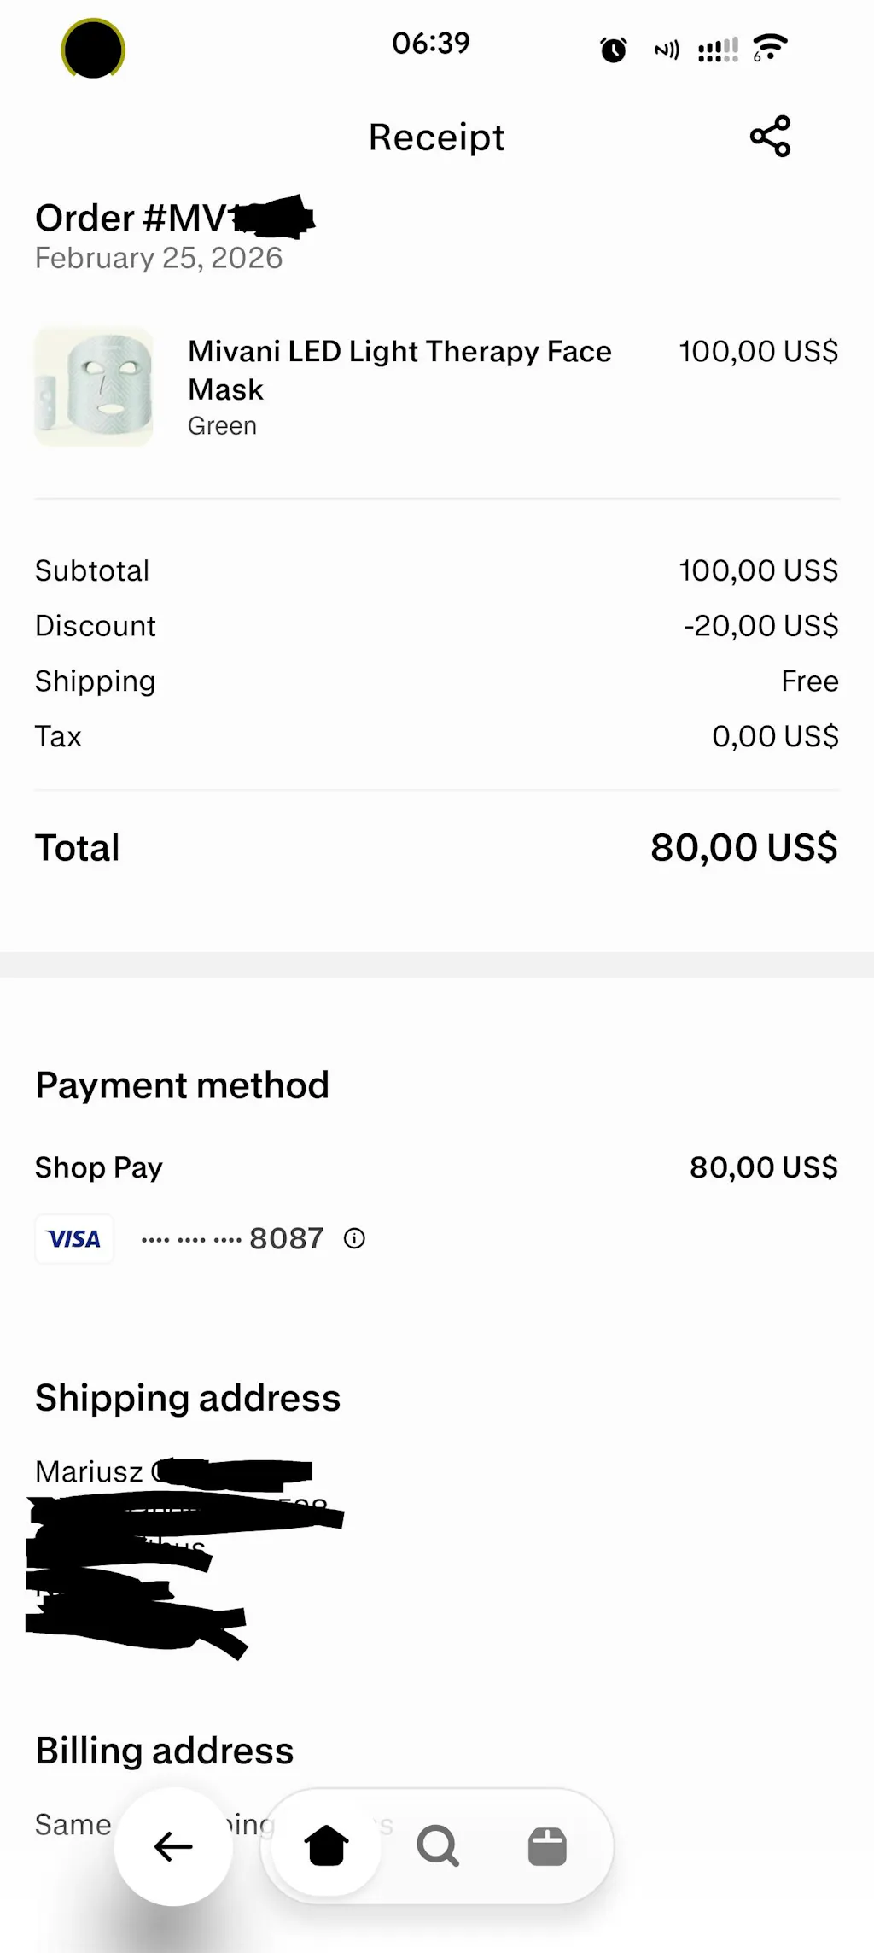Tap the black circle camera indicator

(x=93, y=49)
